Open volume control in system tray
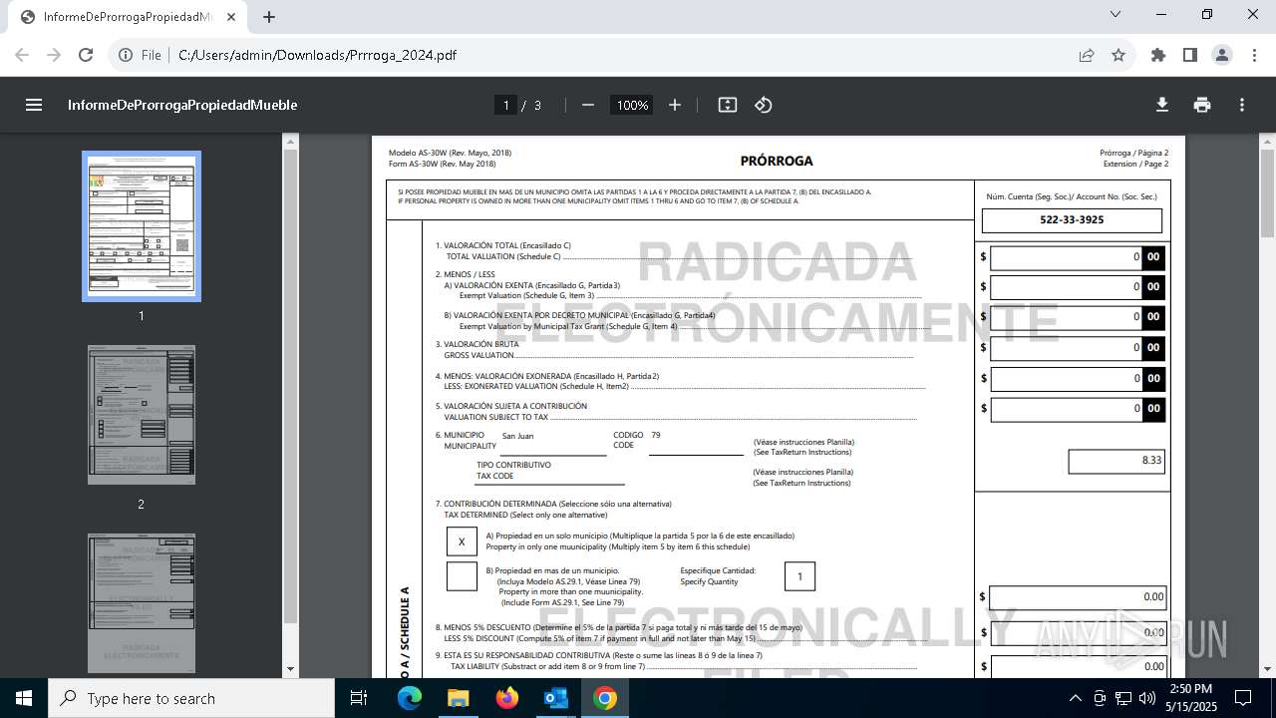The width and height of the screenshot is (1276, 718). [x=1147, y=698]
